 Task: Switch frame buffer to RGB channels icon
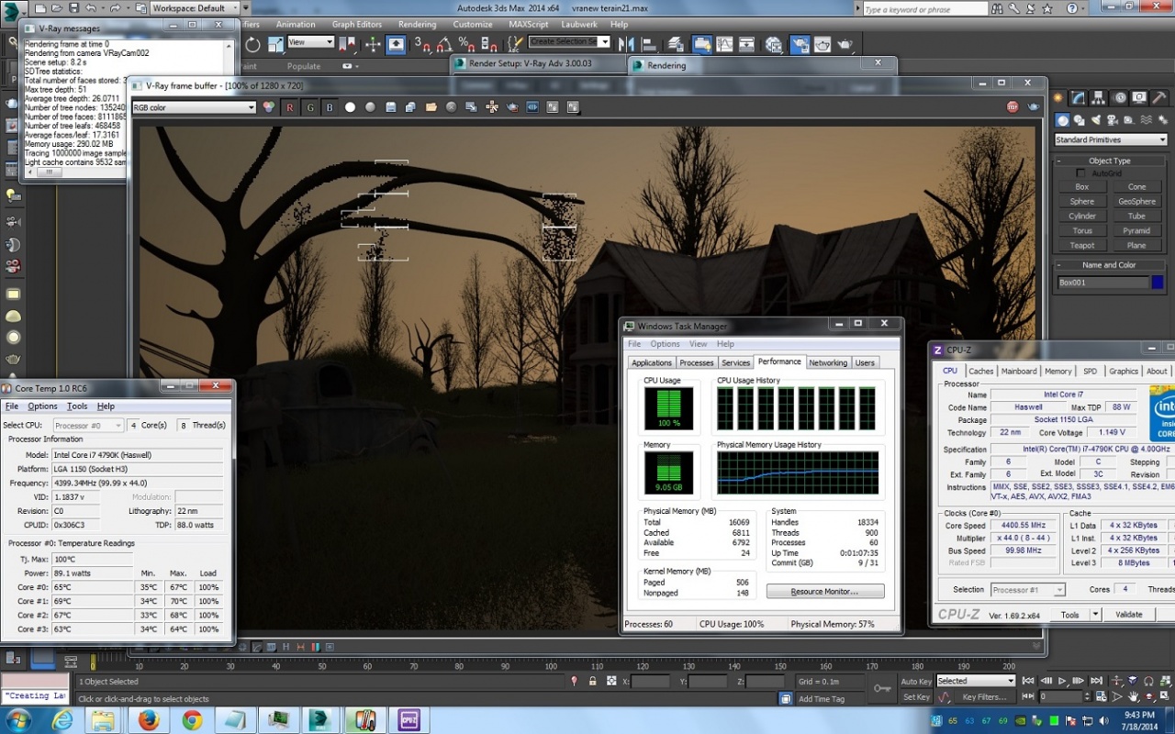tap(269, 107)
